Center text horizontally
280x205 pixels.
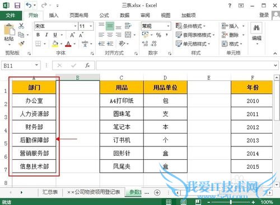click(x=110, y=35)
